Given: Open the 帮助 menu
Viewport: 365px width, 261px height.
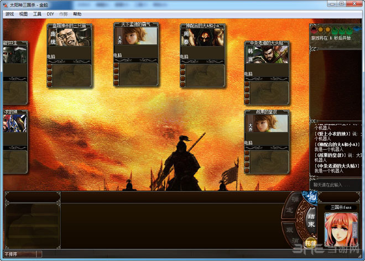Looking at the screenshot, I should (x=77, y=14).
